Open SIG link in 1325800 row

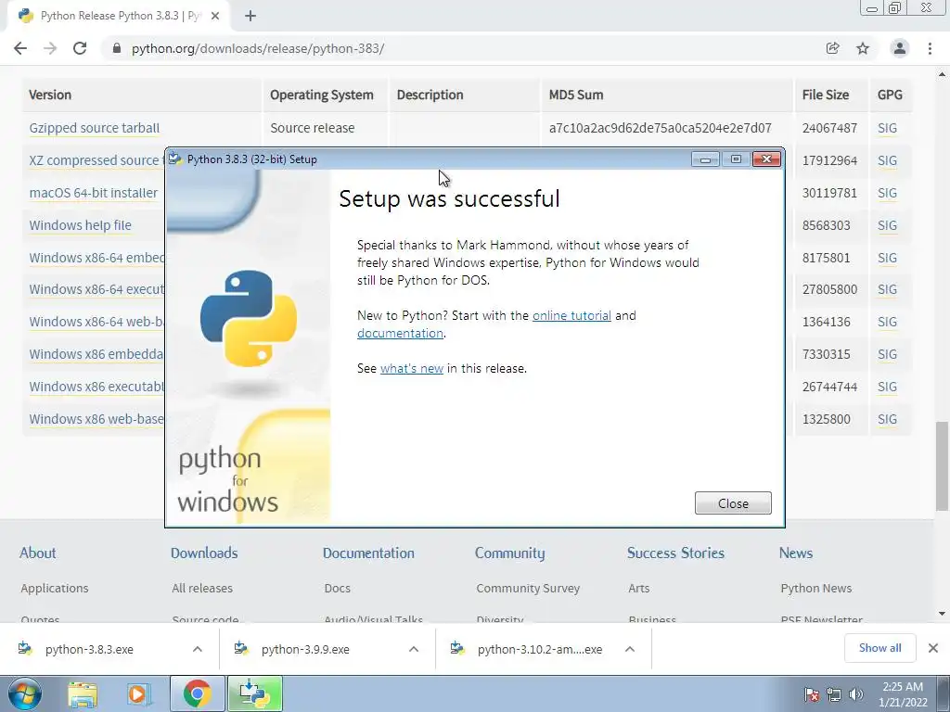[887, 419]
